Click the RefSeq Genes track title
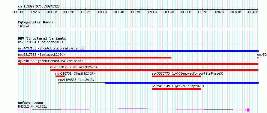 tap(31, 103)
